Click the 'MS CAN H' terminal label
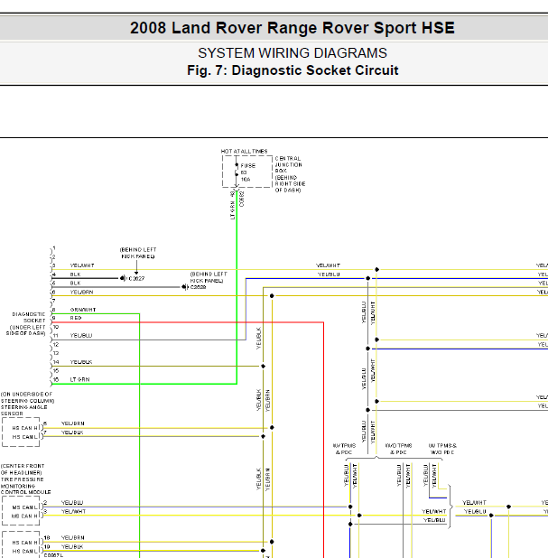The height and width of the screenshot is (558, 548). (24, 516)
